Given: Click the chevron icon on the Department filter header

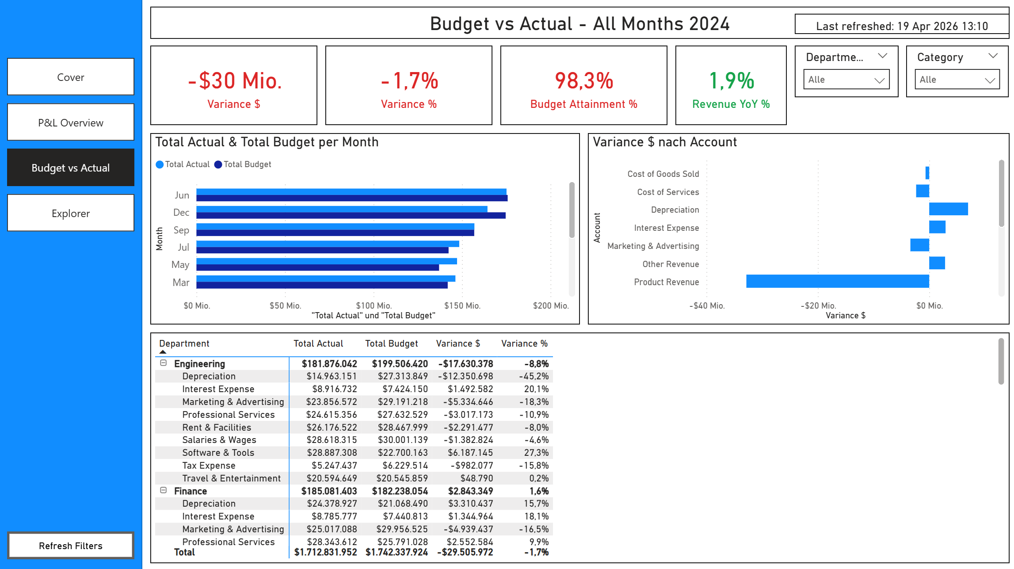Looking at the screenshot, I should pyautogui.click(x=882, y=56).
